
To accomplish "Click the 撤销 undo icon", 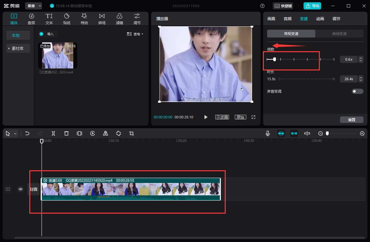I will (x=27, y=133).
